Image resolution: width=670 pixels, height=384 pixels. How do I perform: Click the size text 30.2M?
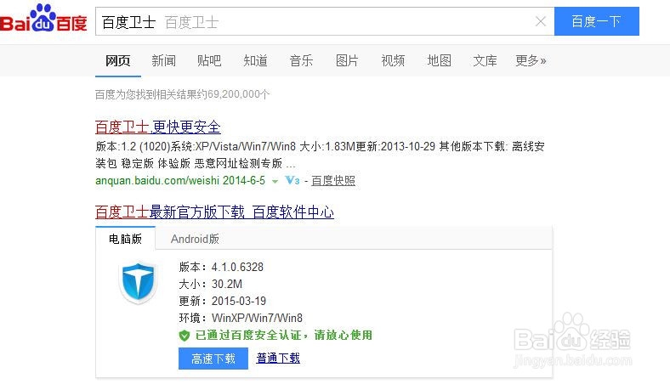[227, 284]
